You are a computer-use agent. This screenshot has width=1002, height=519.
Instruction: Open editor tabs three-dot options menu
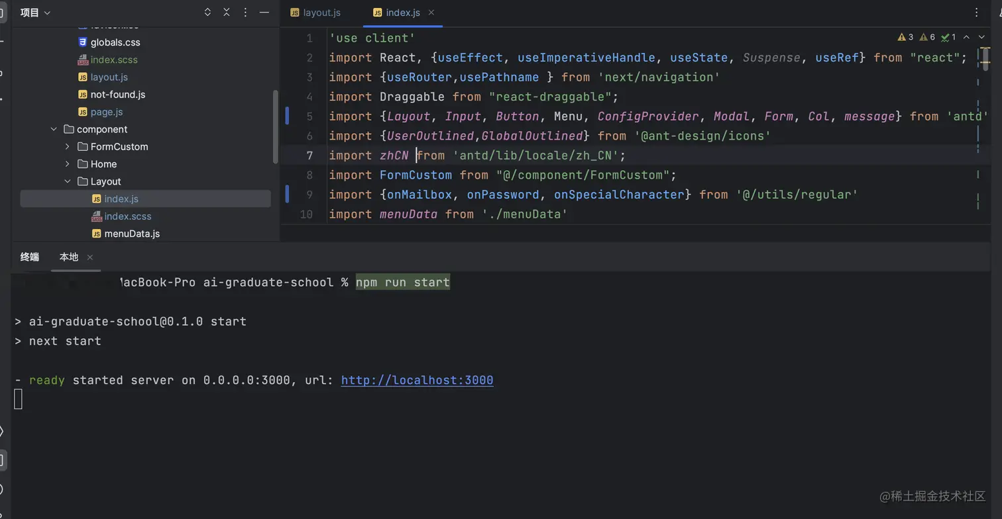(976, 13)
